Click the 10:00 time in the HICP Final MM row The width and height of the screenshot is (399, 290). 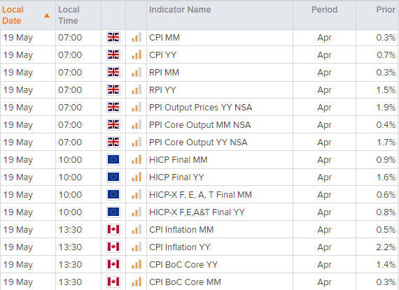70,160
